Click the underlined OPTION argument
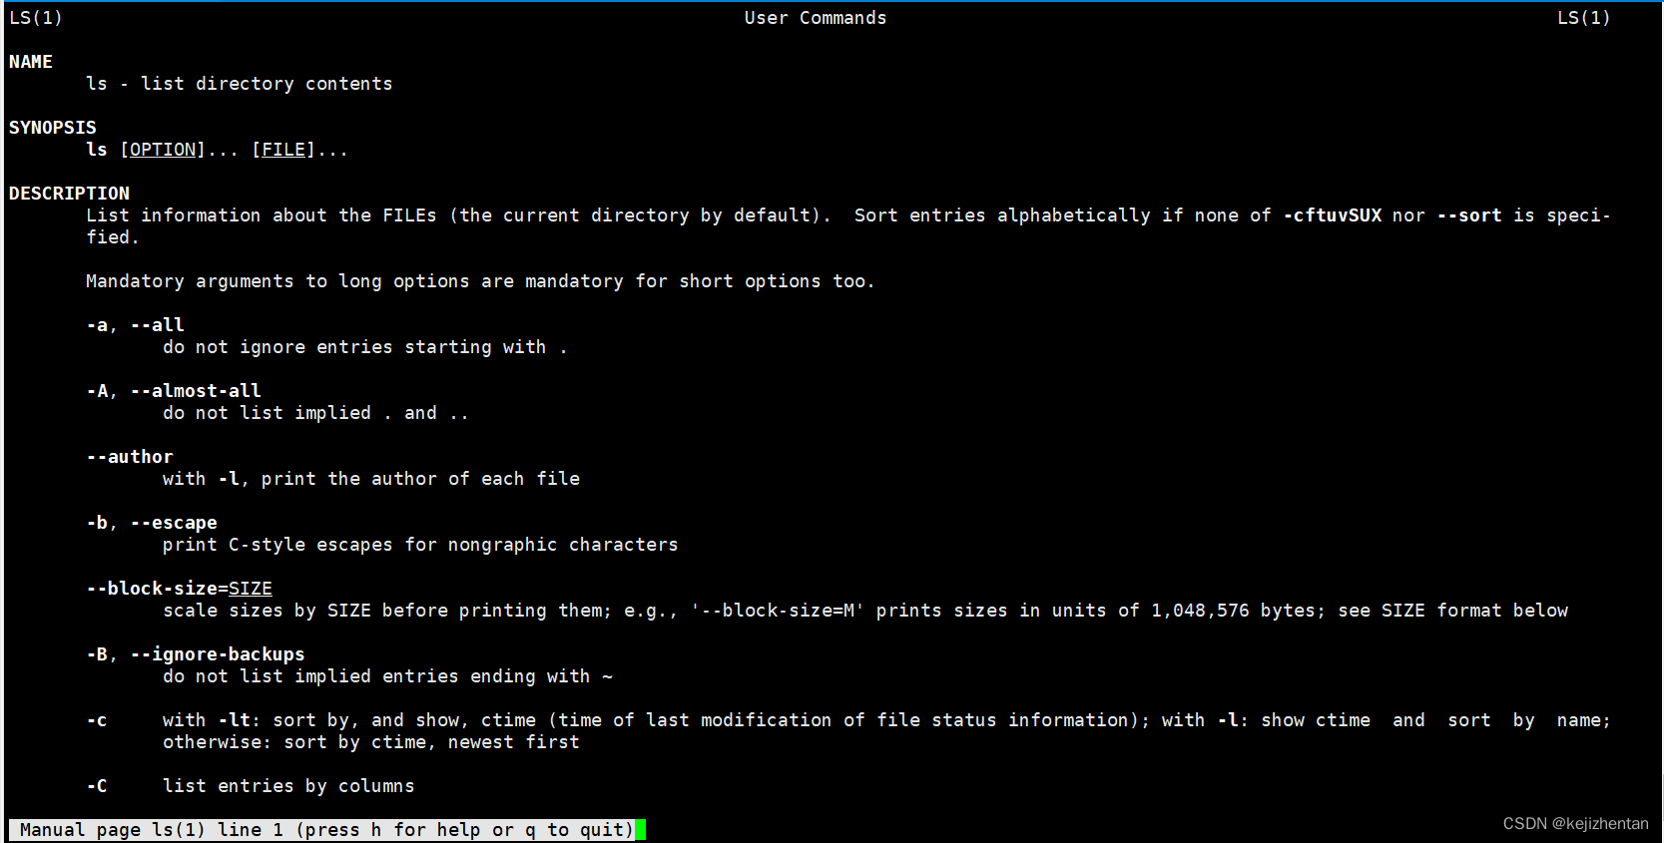Screen dimensions: 1664x843 [x=163, y=150]
